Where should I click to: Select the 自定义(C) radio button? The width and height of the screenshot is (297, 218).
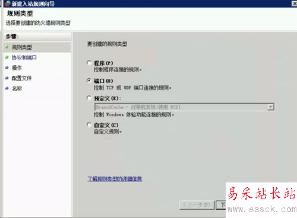pyautogui.click(x=89, y=125)
